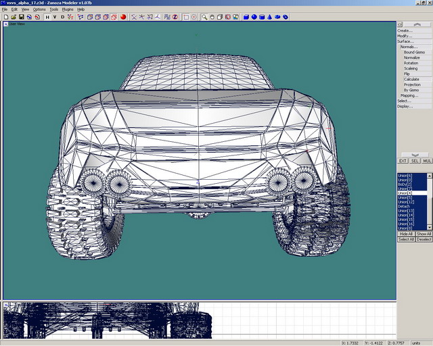
Task: Expand the Mapping... subsection
Action: pyautogui.click(x=409, y=95)
